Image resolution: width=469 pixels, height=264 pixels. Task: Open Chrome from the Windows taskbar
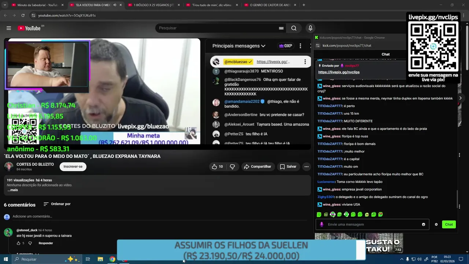tap(112, 259)
